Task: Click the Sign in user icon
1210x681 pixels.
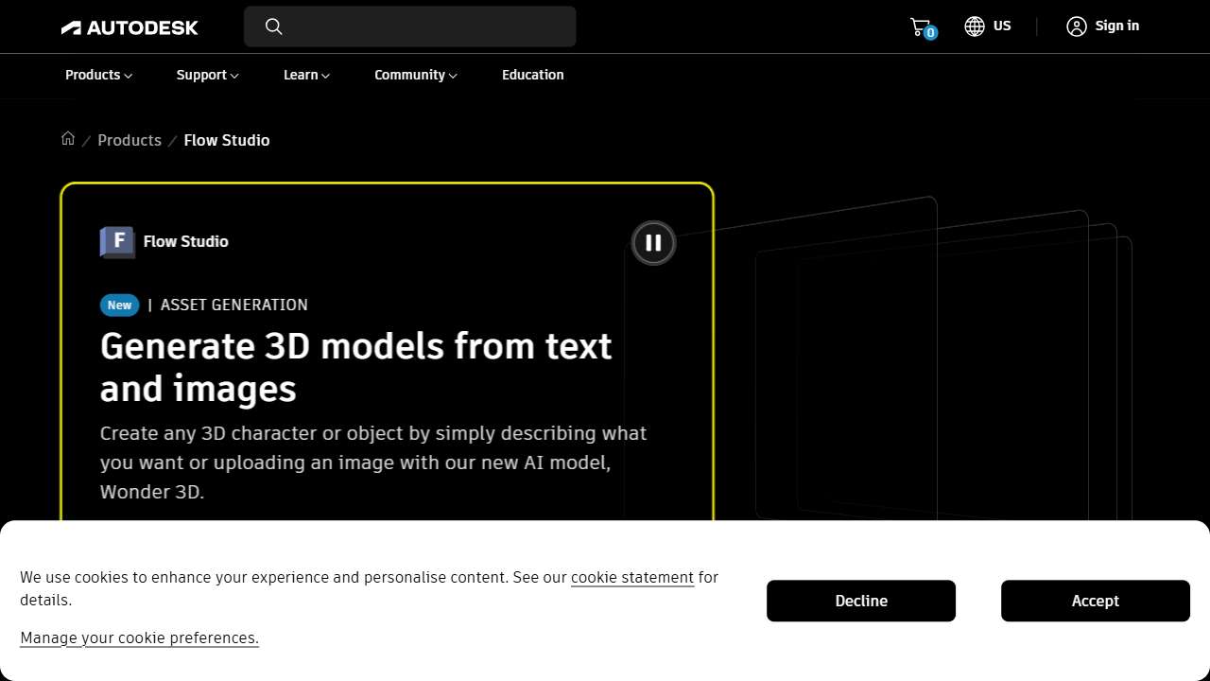Action: coord(1077,26)
